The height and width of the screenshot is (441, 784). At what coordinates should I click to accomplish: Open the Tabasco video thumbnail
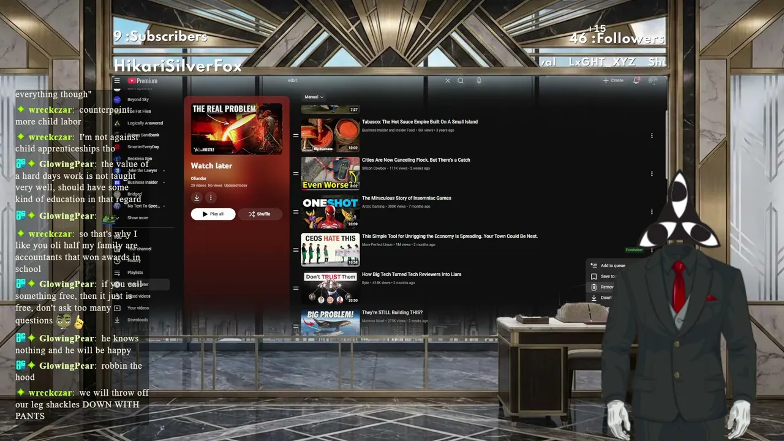[x=330, y=135]
